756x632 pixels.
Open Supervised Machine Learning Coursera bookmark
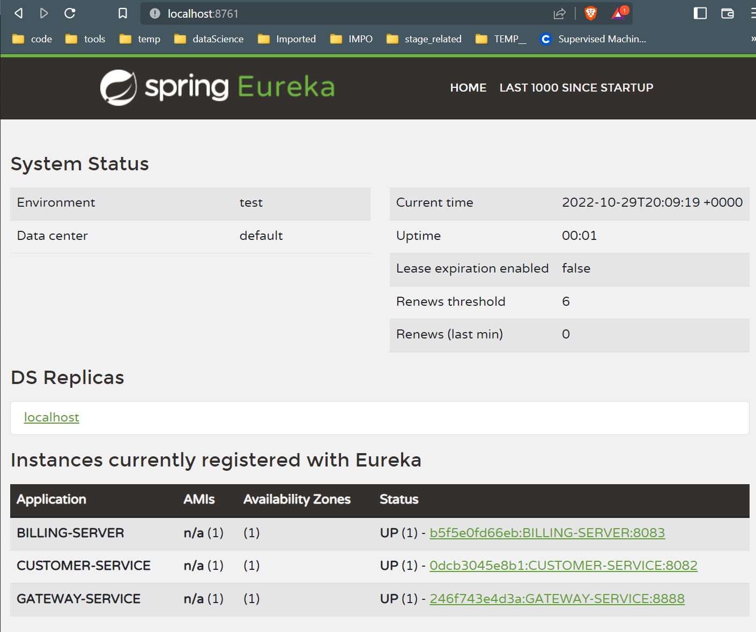593,39
